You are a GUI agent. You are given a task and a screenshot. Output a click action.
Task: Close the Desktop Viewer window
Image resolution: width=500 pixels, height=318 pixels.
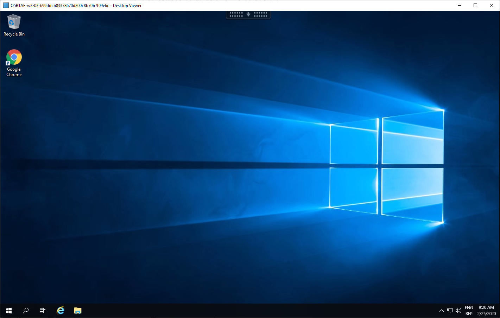[492, 5]
